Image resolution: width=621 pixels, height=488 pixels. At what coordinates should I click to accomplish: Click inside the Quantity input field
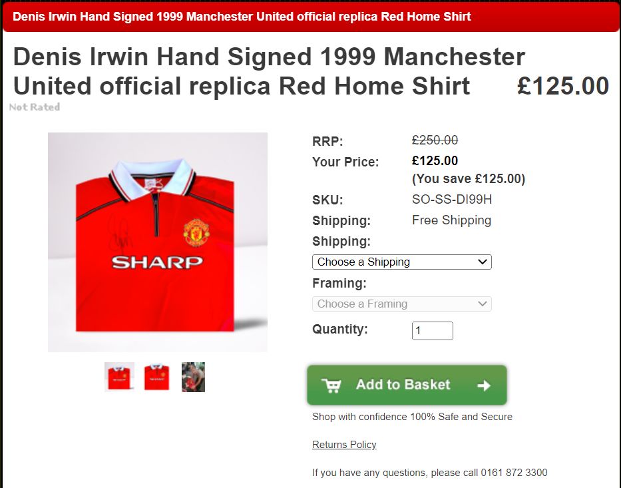432,331
